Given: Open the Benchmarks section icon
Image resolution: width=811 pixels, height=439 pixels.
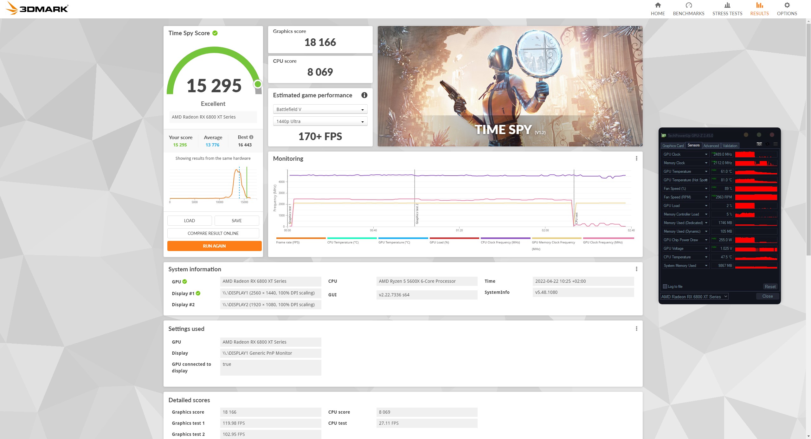Looking at the screenshot, I should 688,5.
